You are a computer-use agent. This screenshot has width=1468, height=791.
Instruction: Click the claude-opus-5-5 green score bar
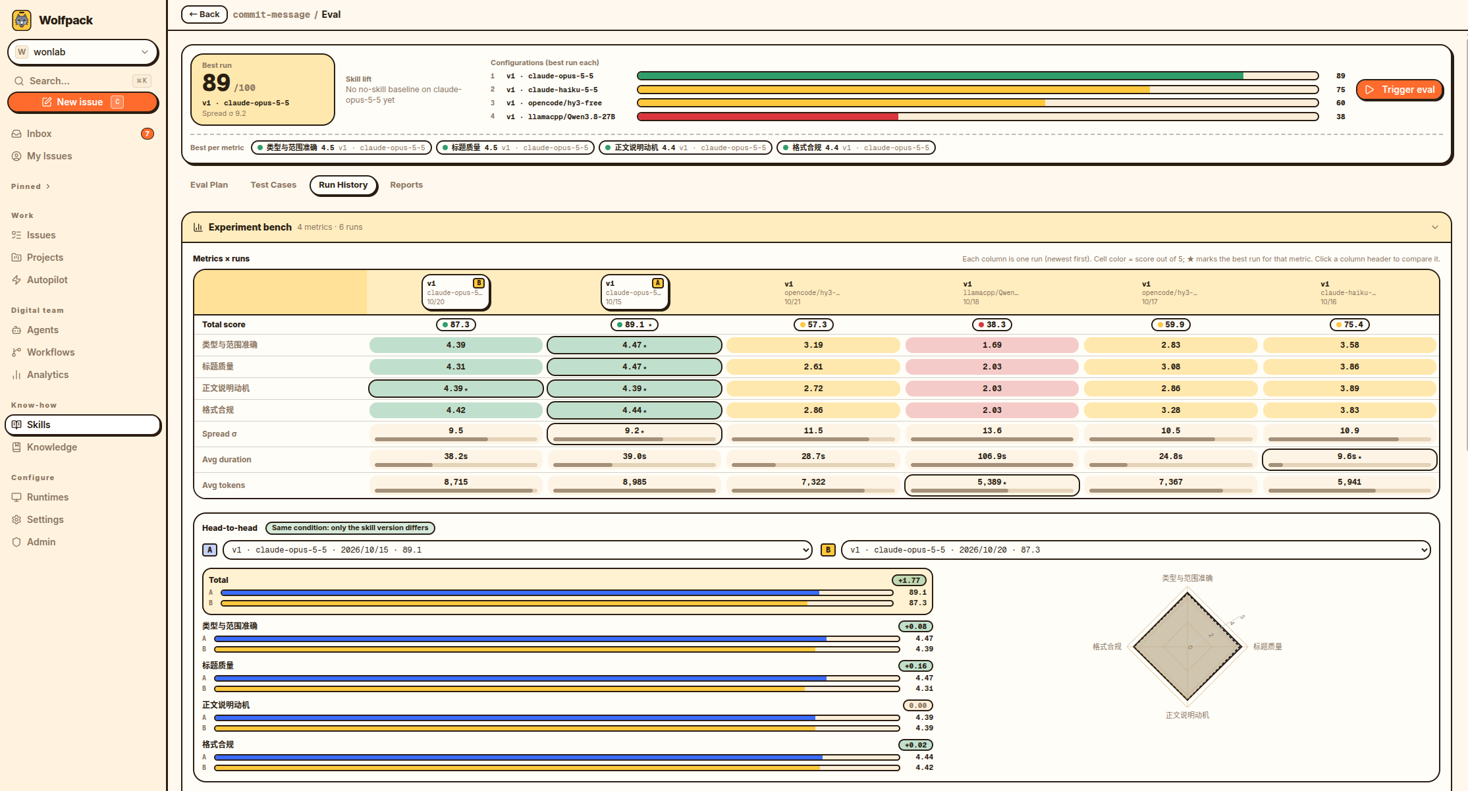977,76
